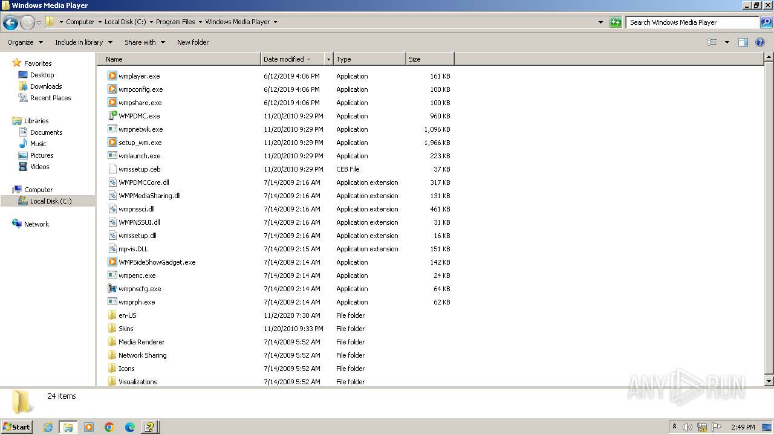Open the recent pages dropdown arrow

(39, 22)
